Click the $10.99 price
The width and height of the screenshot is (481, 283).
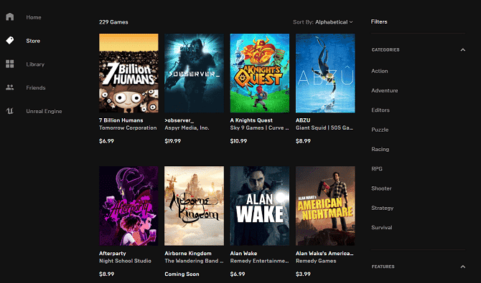(238, 141)
